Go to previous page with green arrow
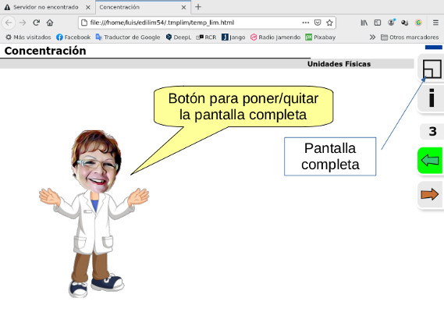 click(430, 161)
